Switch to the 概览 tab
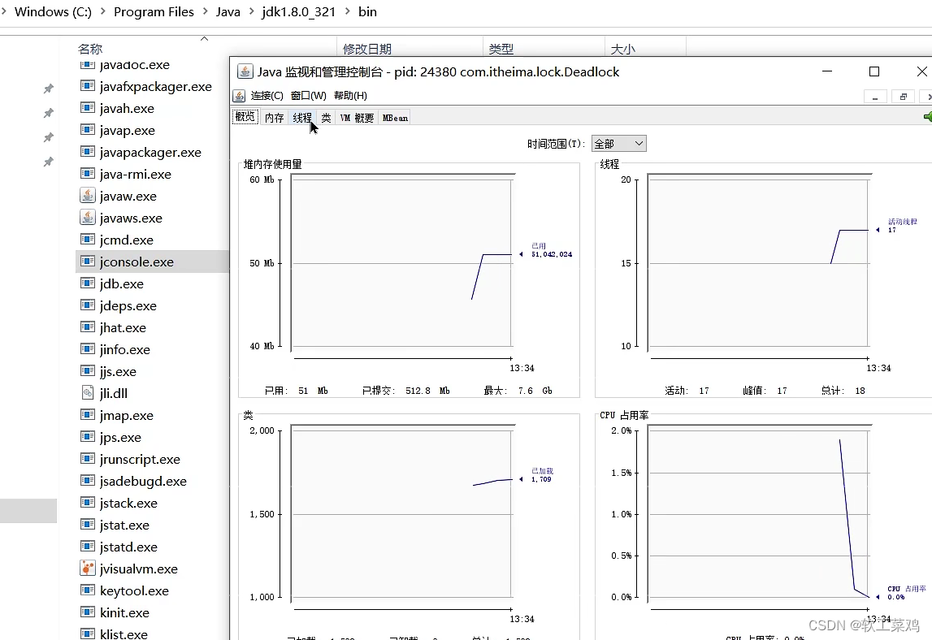 click(x=245, y=116)
